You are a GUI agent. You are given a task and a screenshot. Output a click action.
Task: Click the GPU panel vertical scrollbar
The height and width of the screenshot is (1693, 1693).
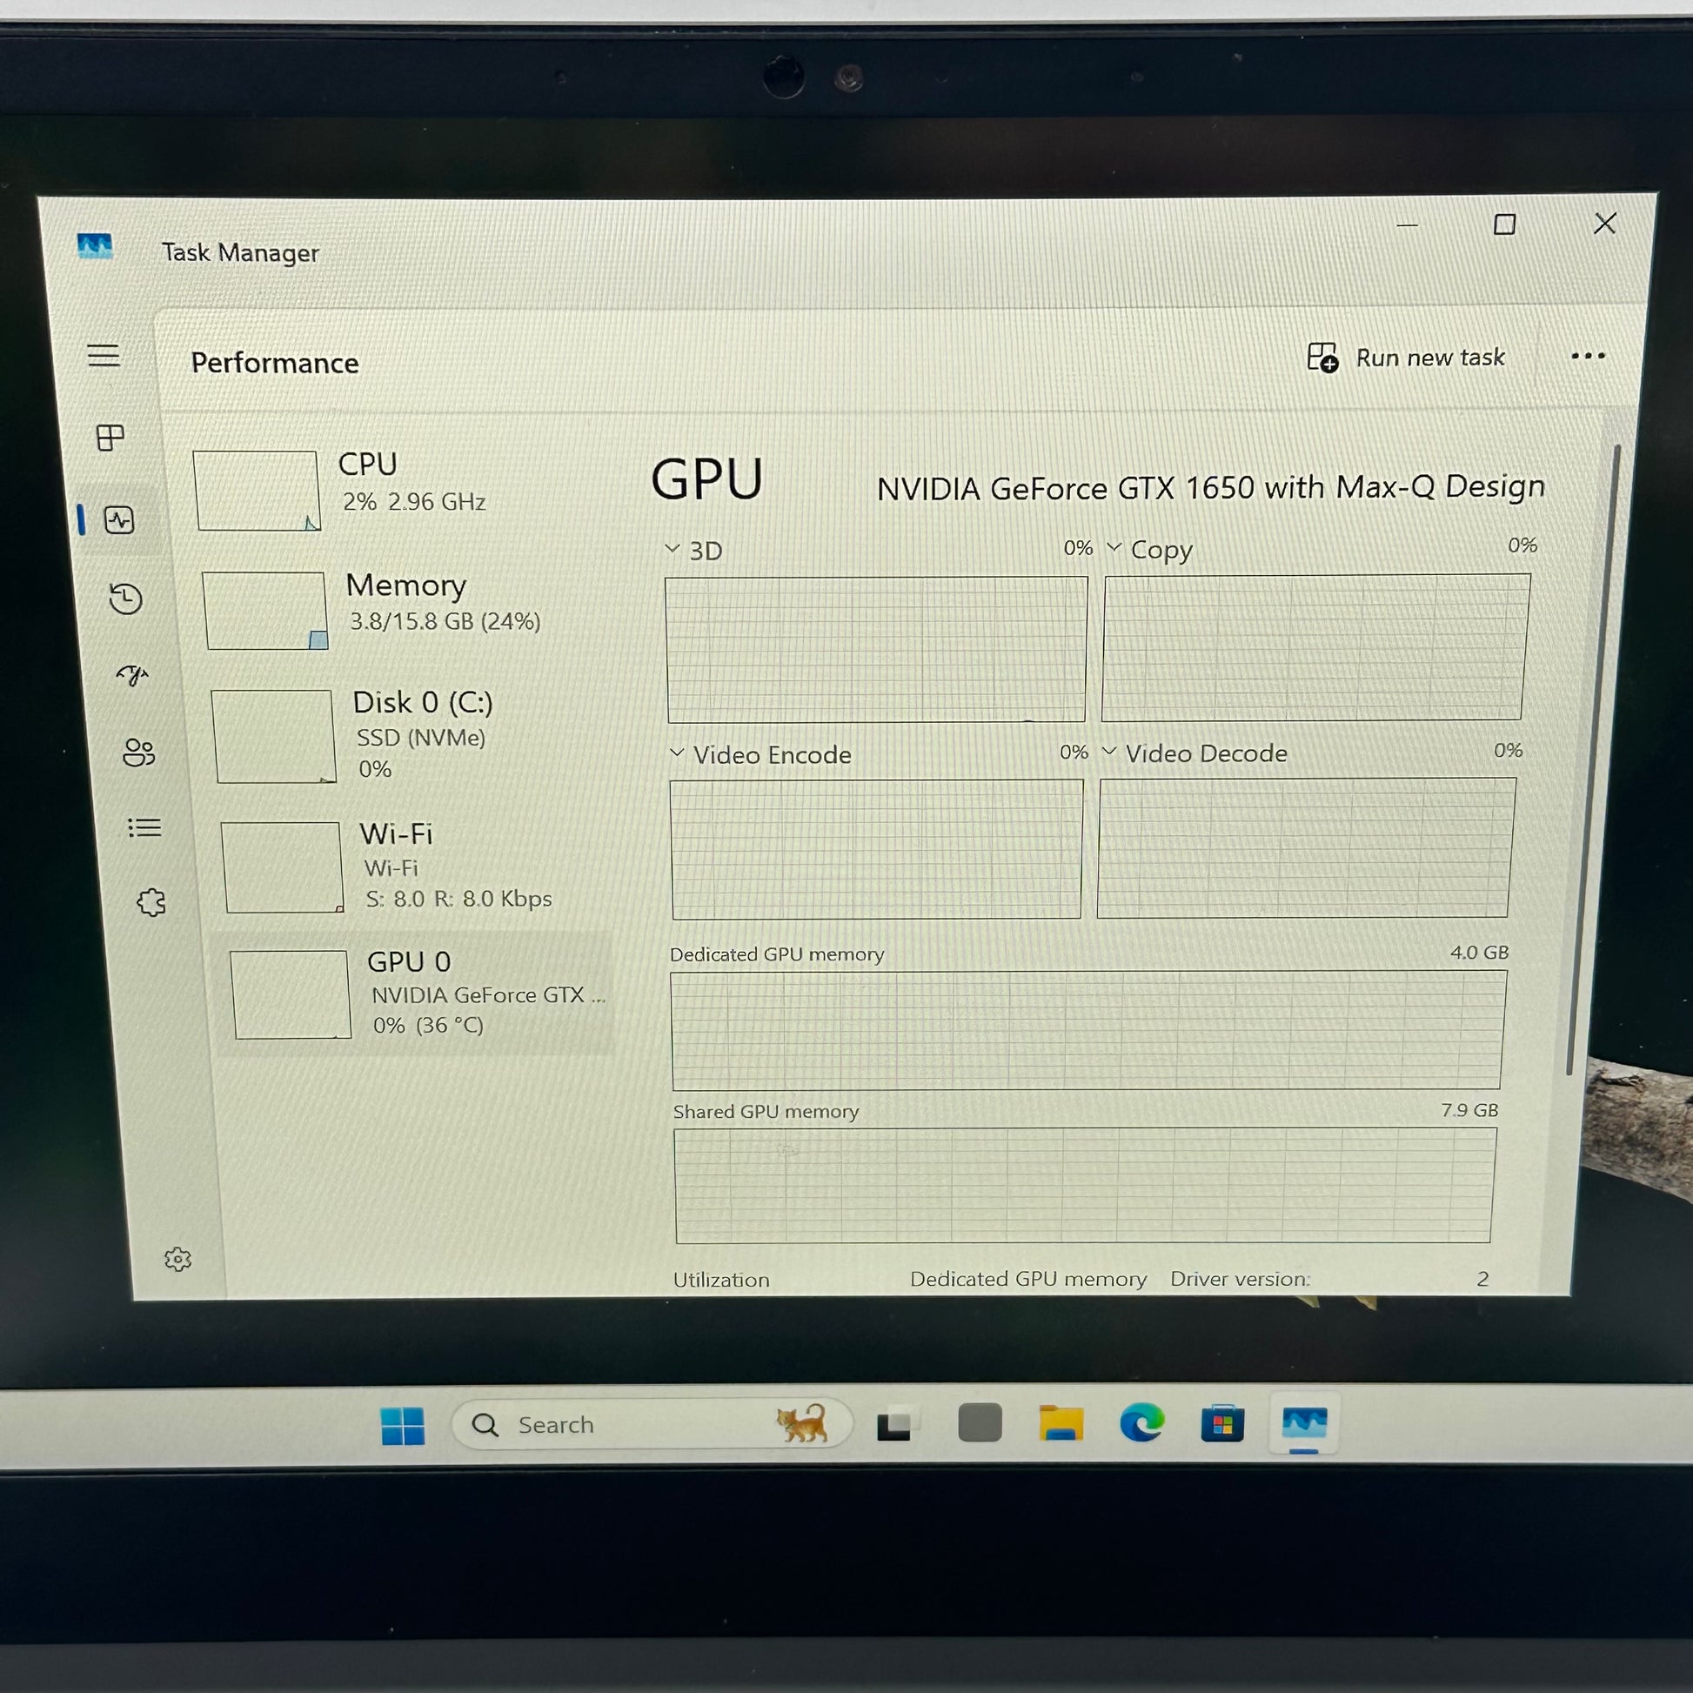click(x=1593, y=758)
